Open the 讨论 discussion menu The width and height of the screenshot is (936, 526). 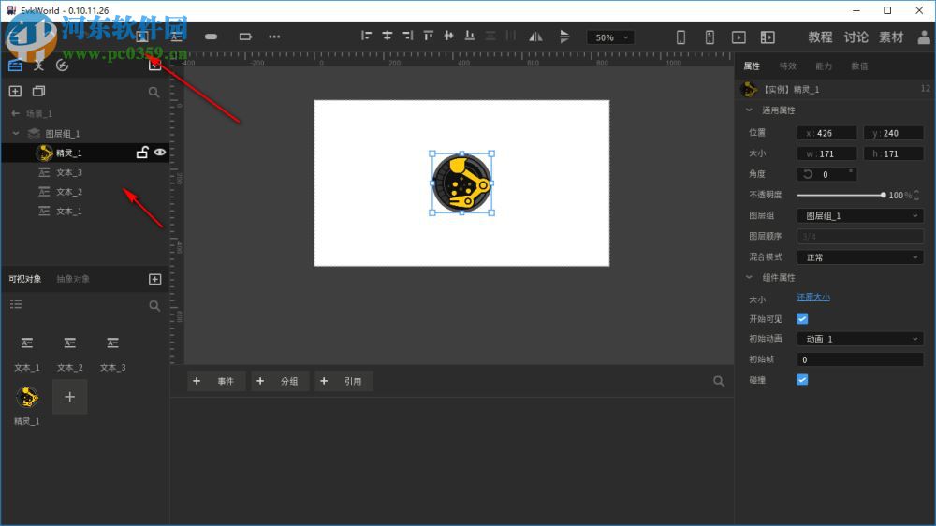click(856, 37)
